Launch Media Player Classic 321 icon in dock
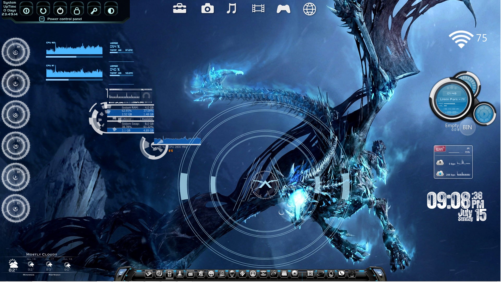Viewport: 501px width, 282px height. (191, 273)
